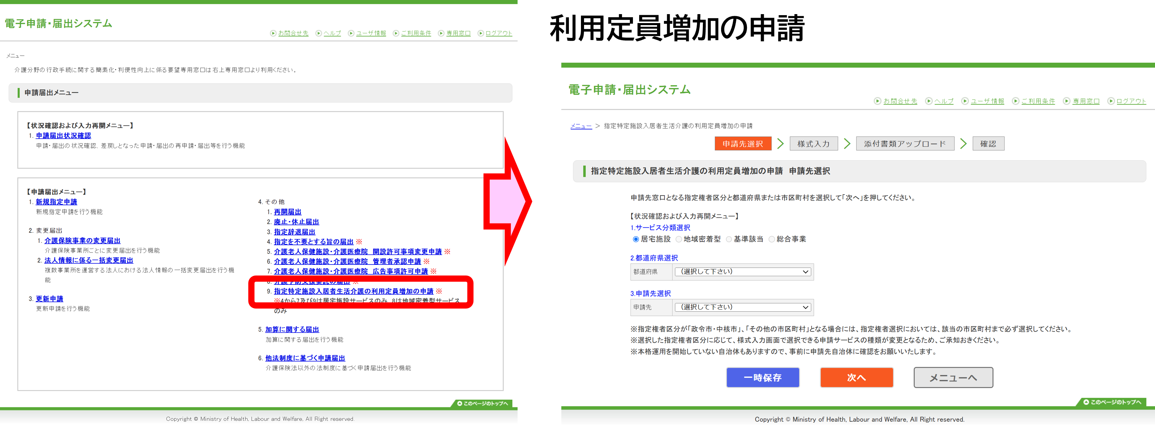
Task: Open 開設許可事項変更申請 link
Action: (358, 252)
